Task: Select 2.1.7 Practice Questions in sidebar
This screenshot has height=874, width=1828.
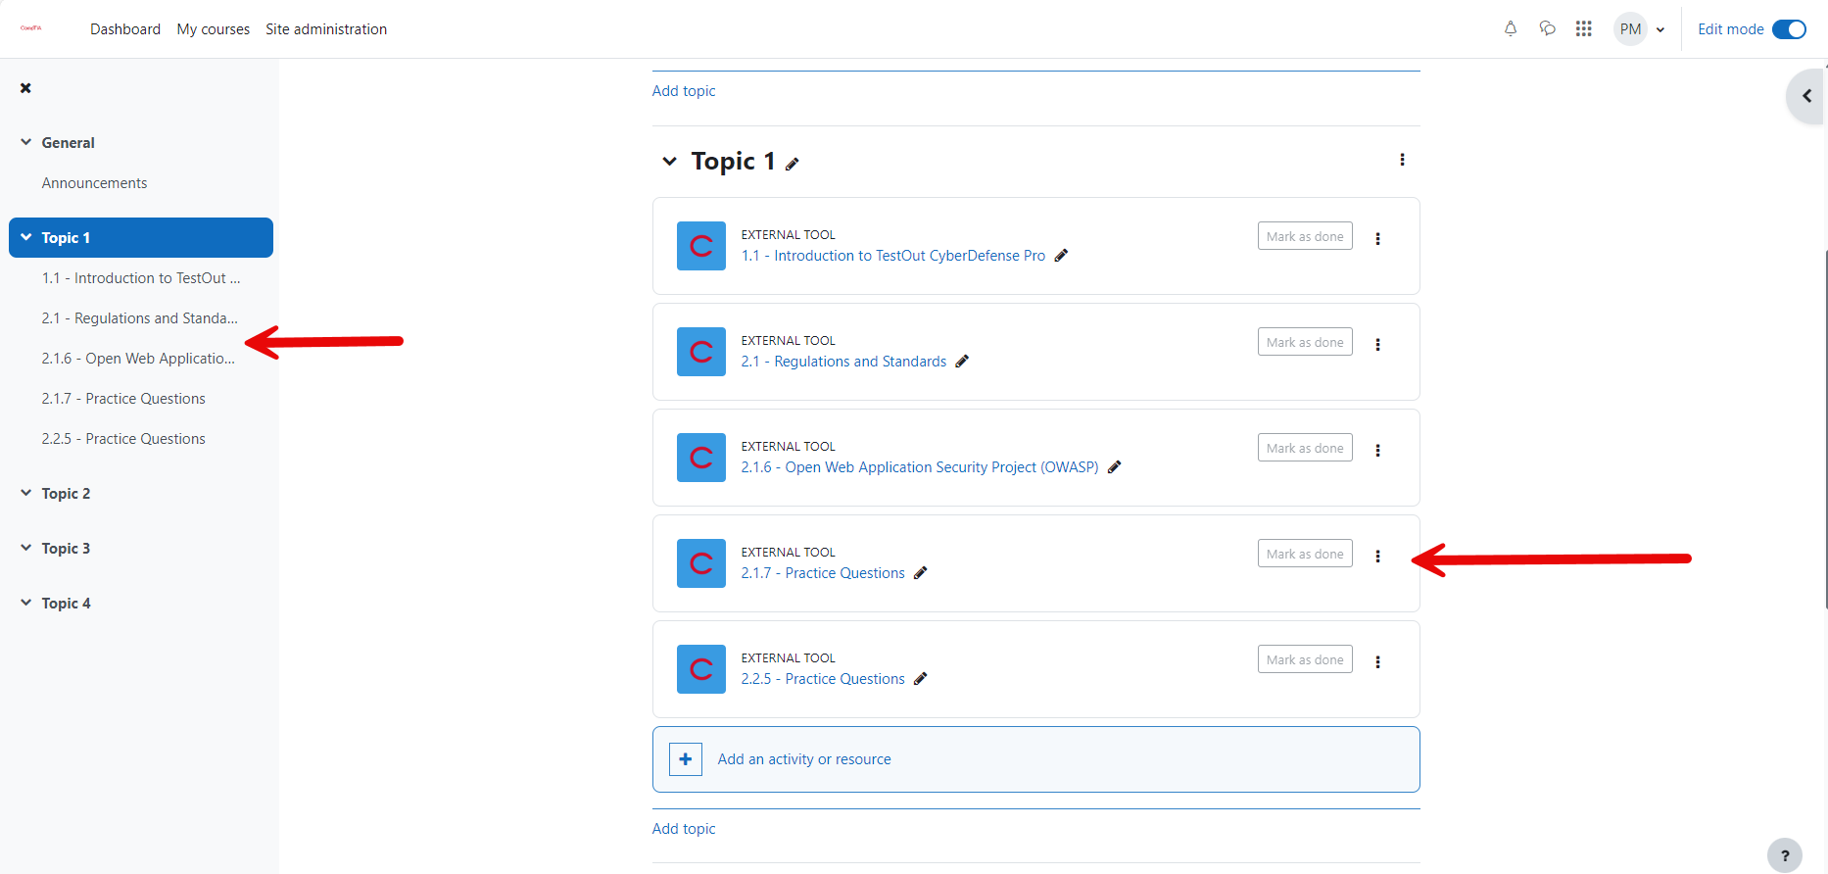Action: 123,399
